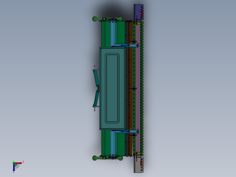The height and width of the screenshot is (177, 236).
Task: Click the red X axis arrow of the orientation triad
Action: click(x=19, y=163)
